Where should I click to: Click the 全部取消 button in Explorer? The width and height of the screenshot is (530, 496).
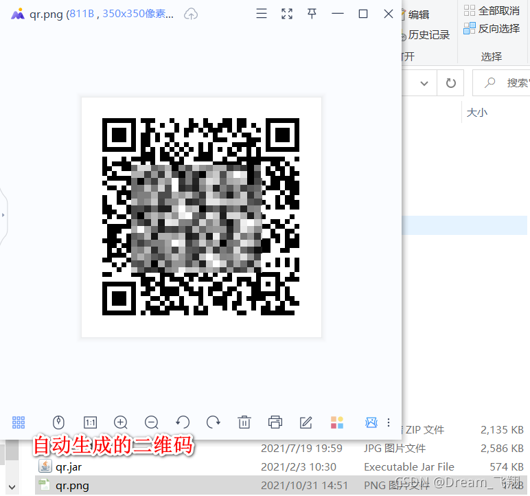coord(492,11)
